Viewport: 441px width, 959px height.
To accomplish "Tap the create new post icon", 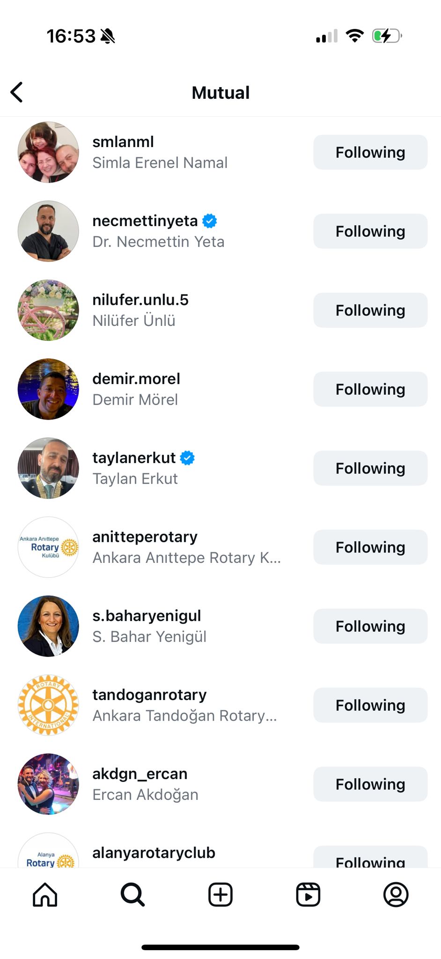I will point(220,895).
